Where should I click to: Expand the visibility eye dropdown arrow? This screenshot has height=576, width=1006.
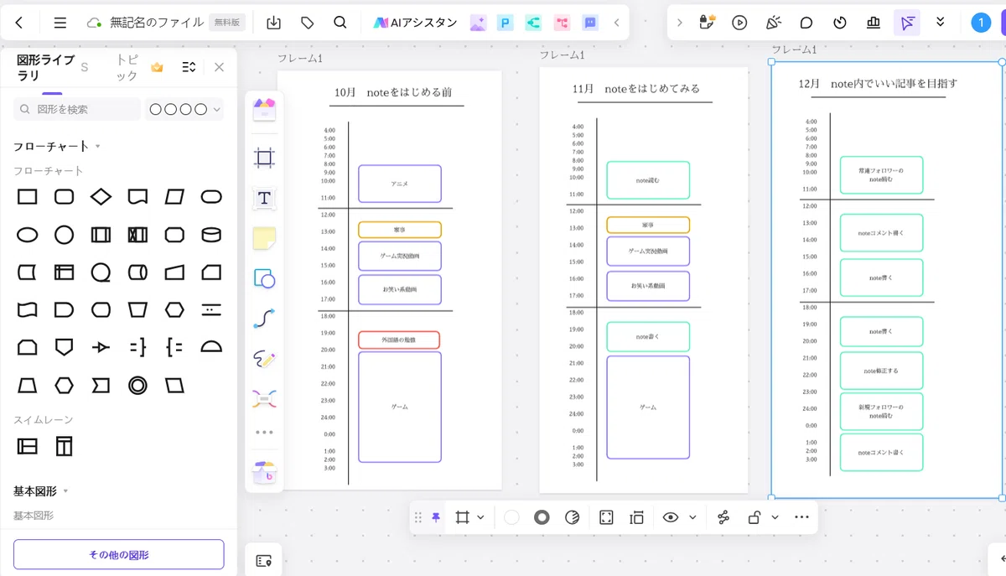(692, 517)
